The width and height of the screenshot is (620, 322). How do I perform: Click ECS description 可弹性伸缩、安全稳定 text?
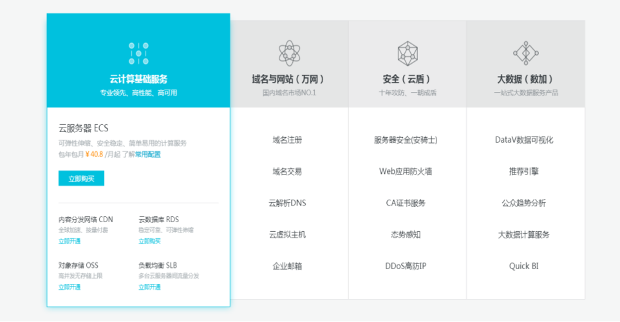coord(122,143)
